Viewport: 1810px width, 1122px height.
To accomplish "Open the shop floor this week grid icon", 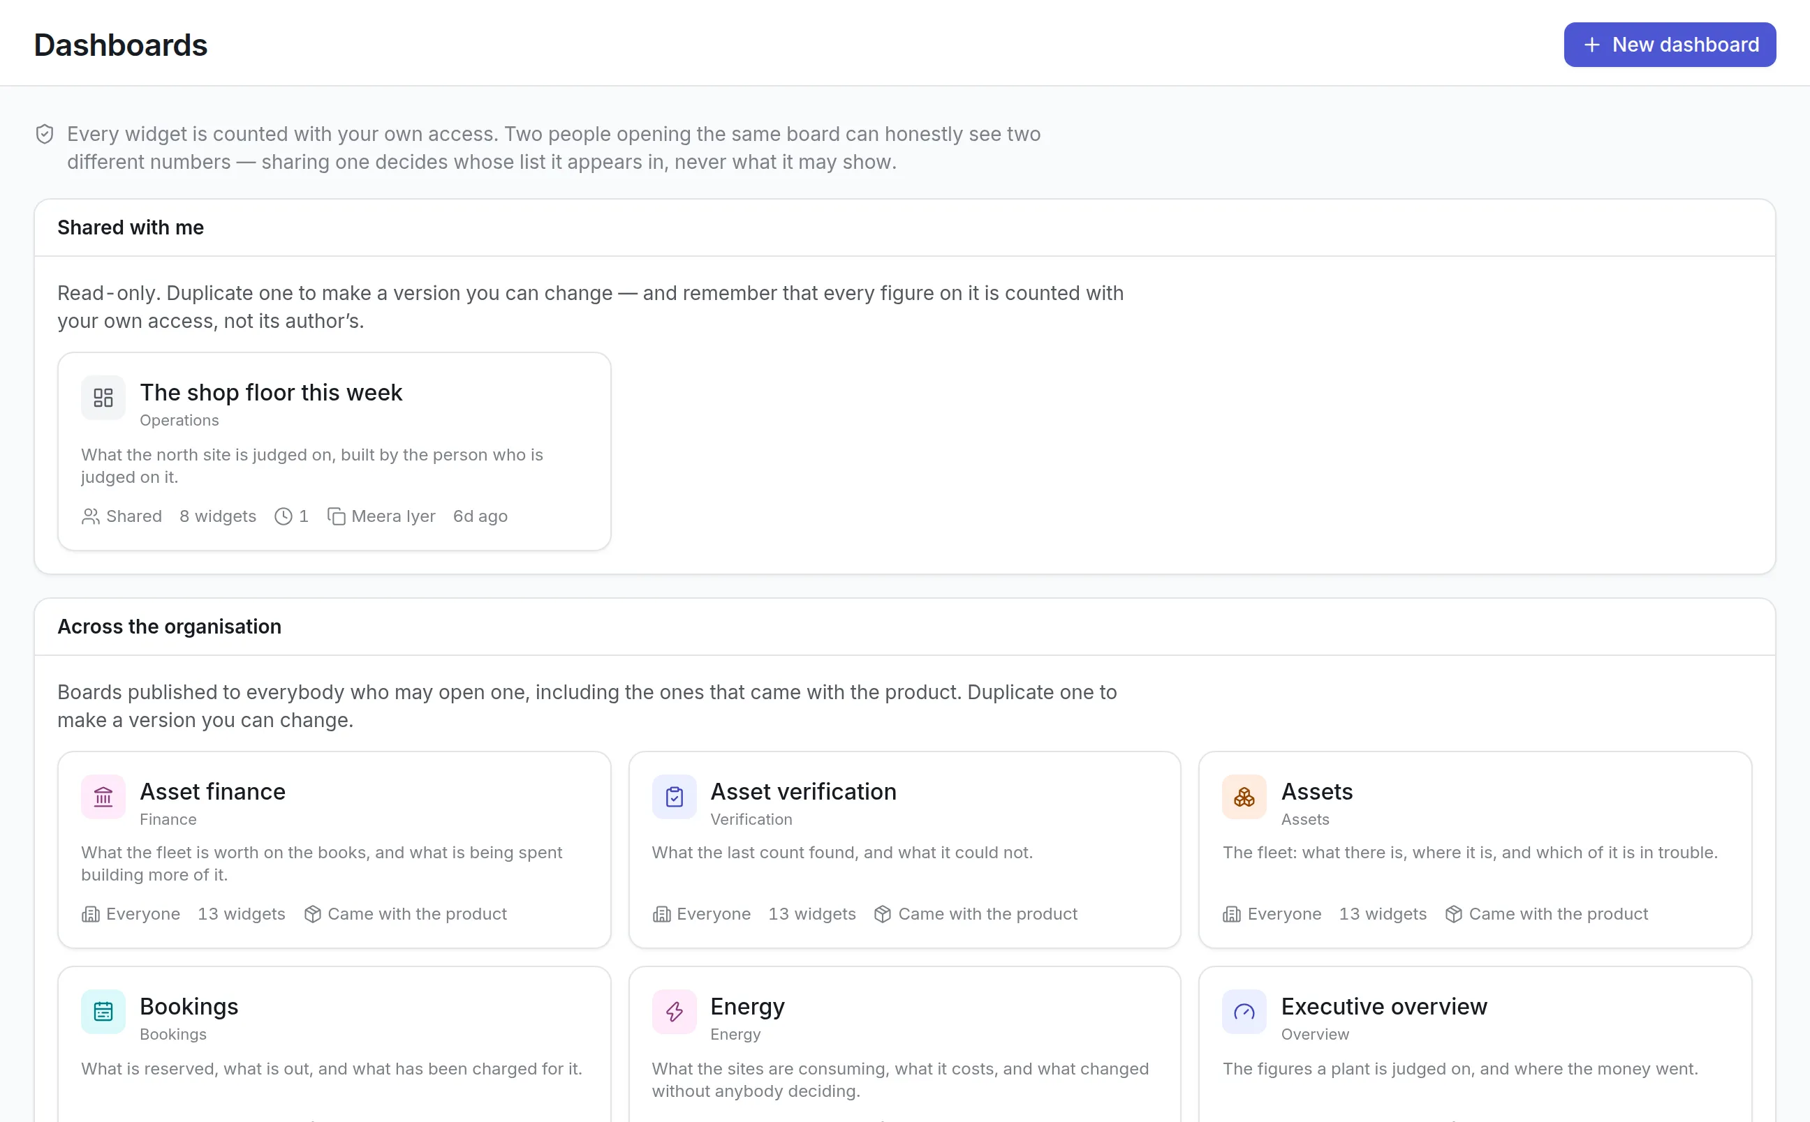I will click(103, 398).
